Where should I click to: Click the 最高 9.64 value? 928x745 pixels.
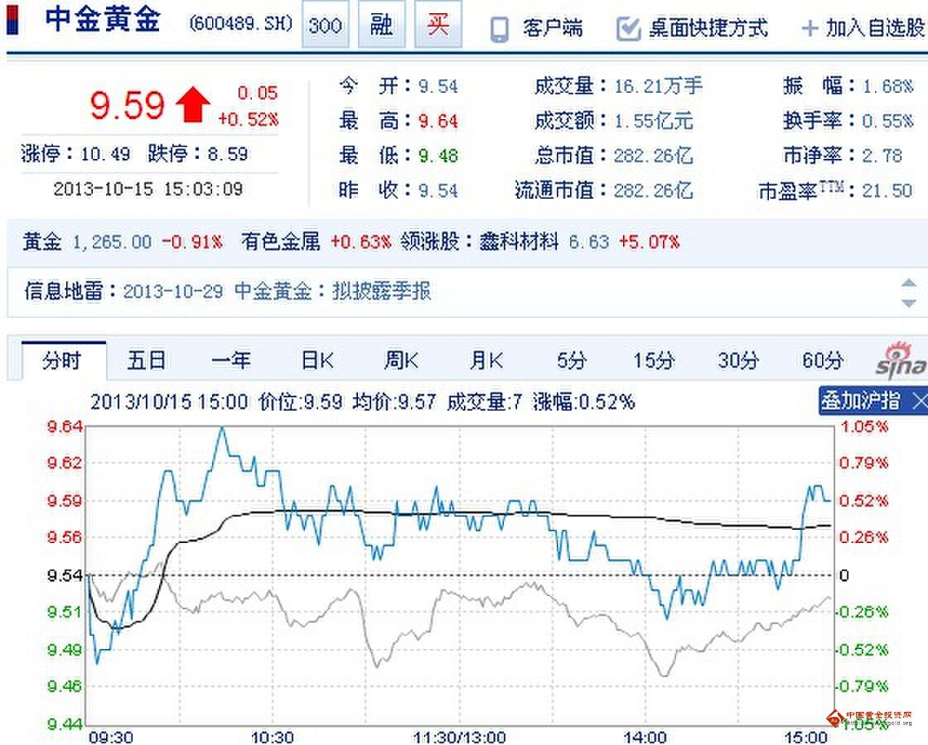point(438,122)
